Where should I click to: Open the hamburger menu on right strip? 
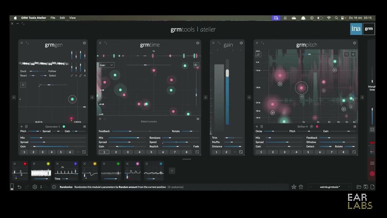(372, 163)
